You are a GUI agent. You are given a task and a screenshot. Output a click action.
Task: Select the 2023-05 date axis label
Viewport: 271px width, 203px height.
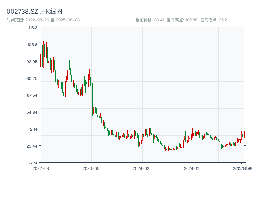click(x=91, y=168)
